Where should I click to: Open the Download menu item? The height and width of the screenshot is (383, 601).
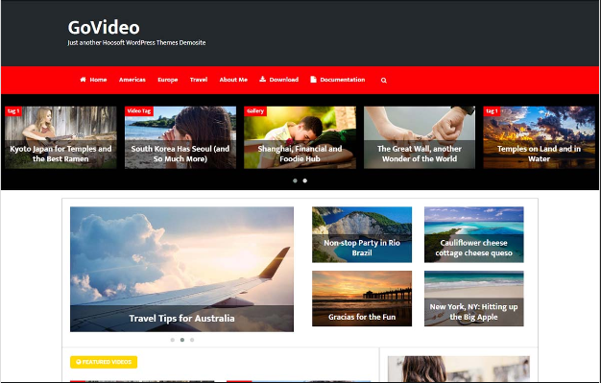point(283,80)
